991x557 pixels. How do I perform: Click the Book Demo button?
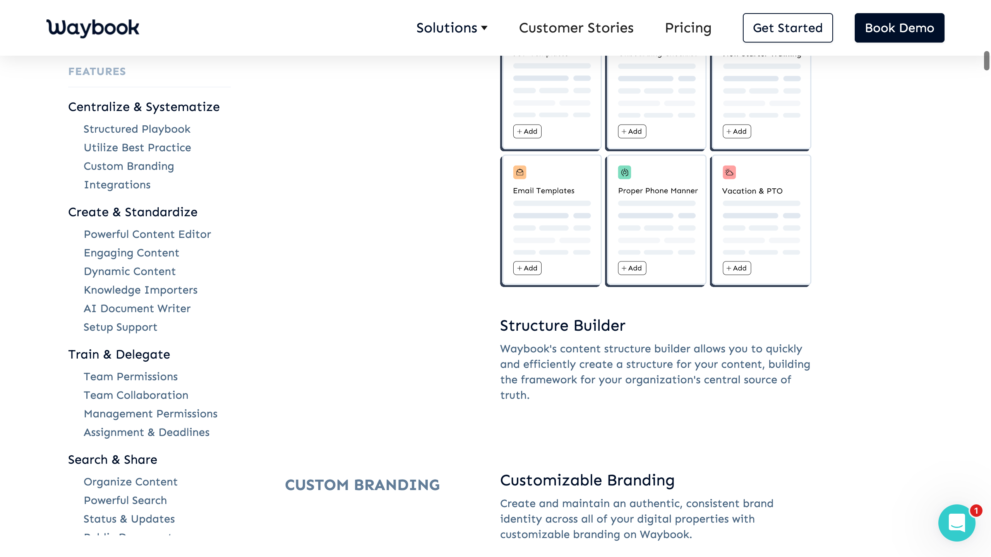899,28
